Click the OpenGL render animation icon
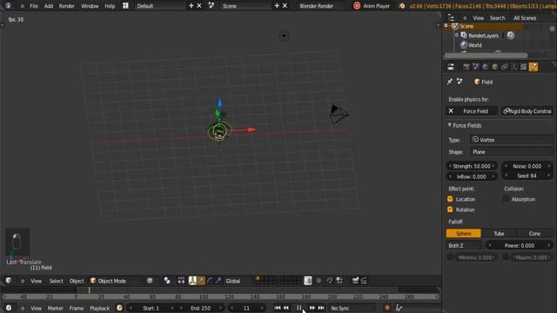The width and height of the screenshot is (557, 313). coord(364,281)
